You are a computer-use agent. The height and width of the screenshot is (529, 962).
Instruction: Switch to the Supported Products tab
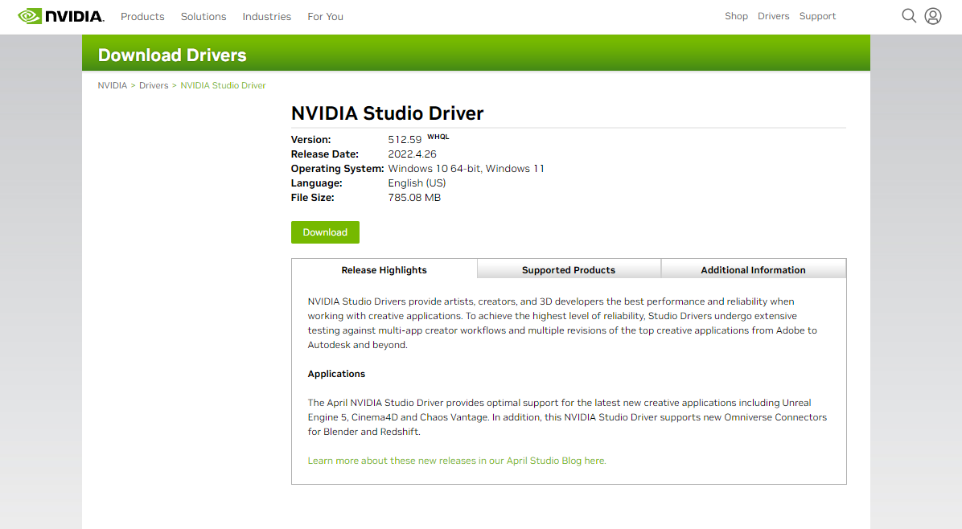pos(569,269)
